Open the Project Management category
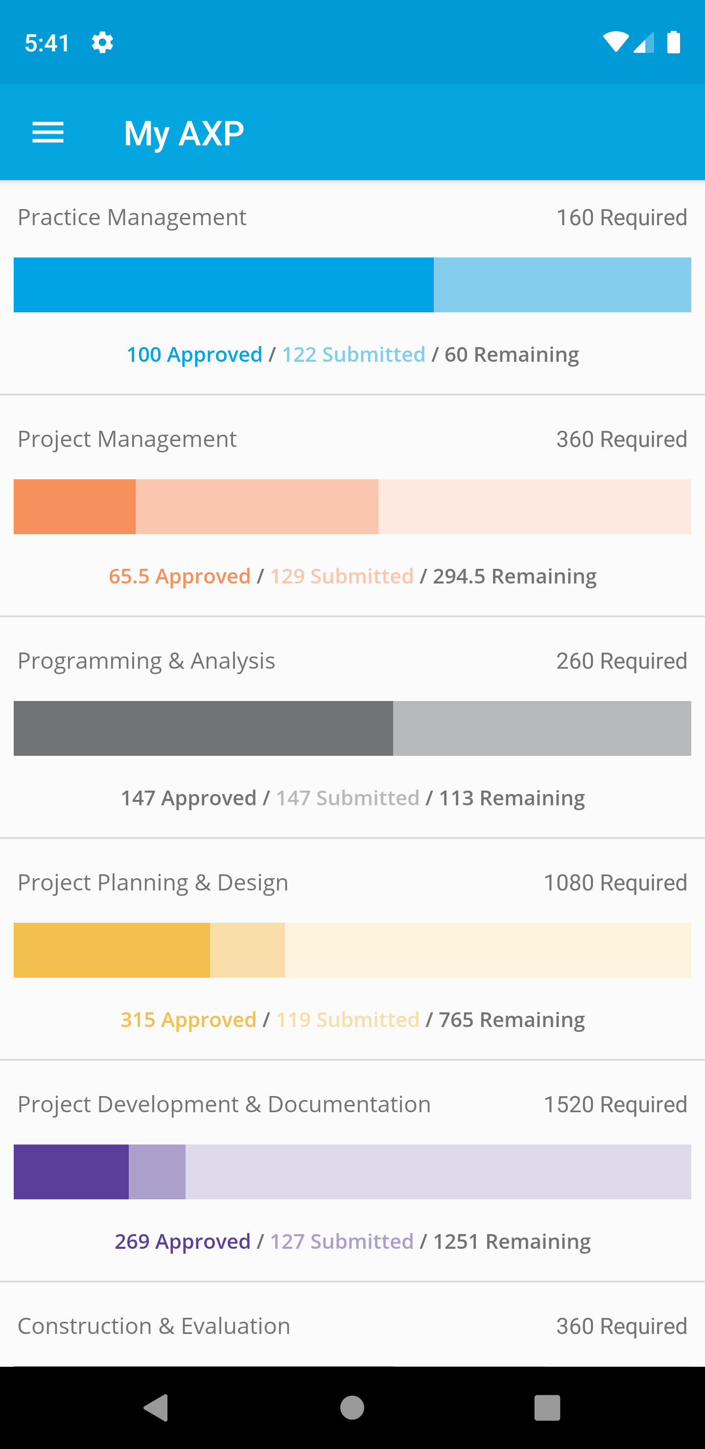The width and height of the screenshot is (705, 1449). point(352,506)
